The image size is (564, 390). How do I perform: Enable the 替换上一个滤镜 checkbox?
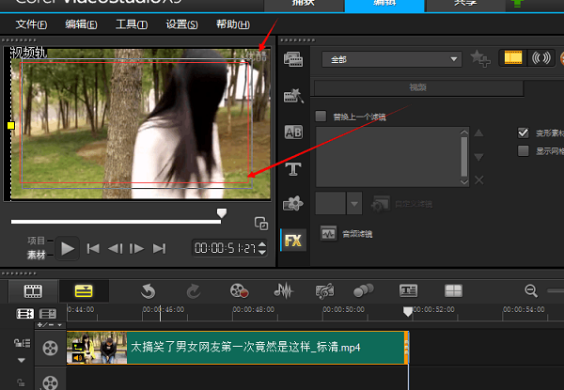pyautogui.click(x=321, y=117)
